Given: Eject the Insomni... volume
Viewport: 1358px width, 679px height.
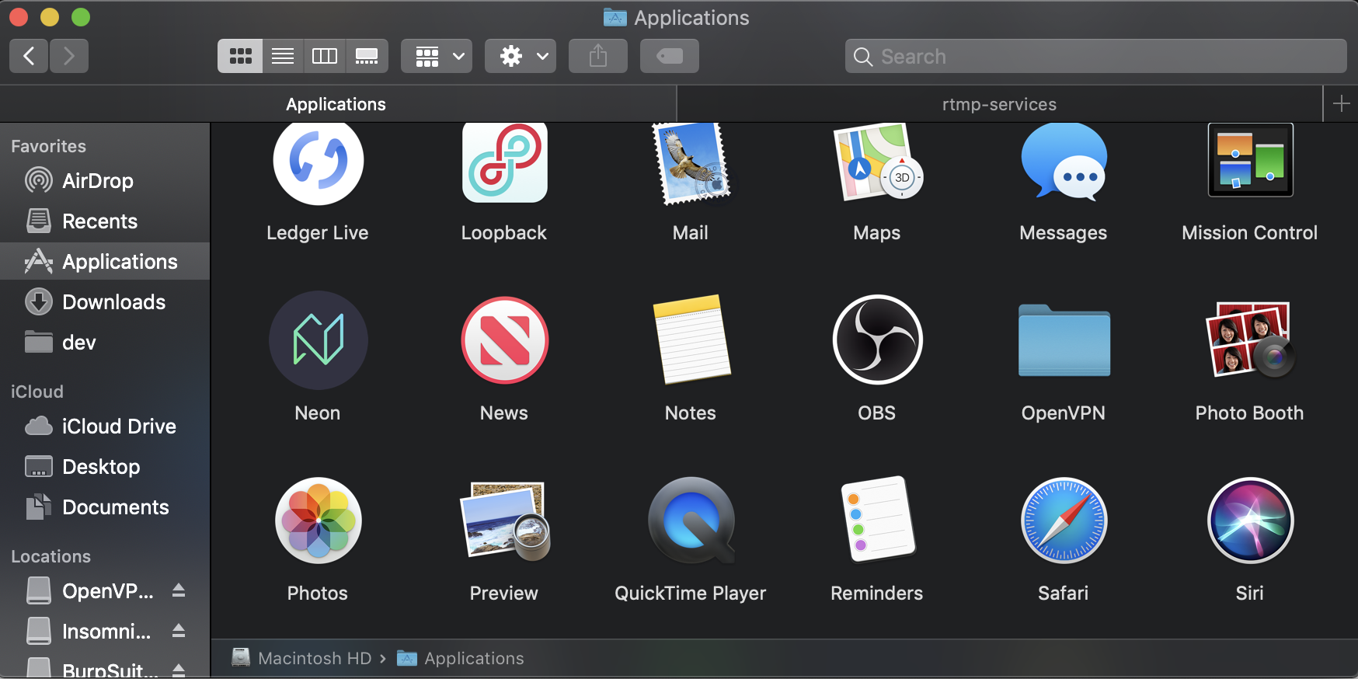Looking at the screenshot, I should [179, 631].
